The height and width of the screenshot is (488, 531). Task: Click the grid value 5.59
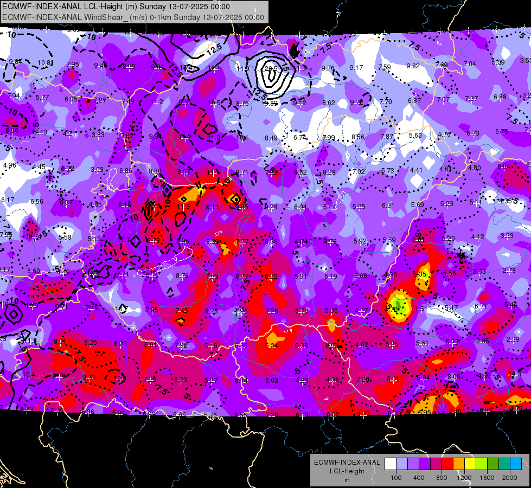click(389, 240)
